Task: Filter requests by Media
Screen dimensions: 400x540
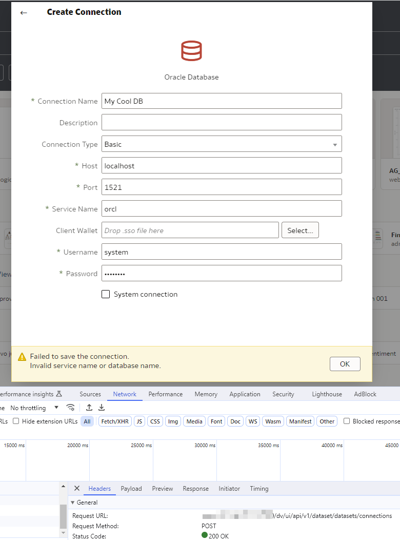Action: [x=194, y=421]
